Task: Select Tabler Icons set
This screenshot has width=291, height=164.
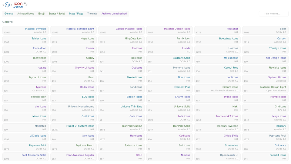Action: [x=25, y=40]
